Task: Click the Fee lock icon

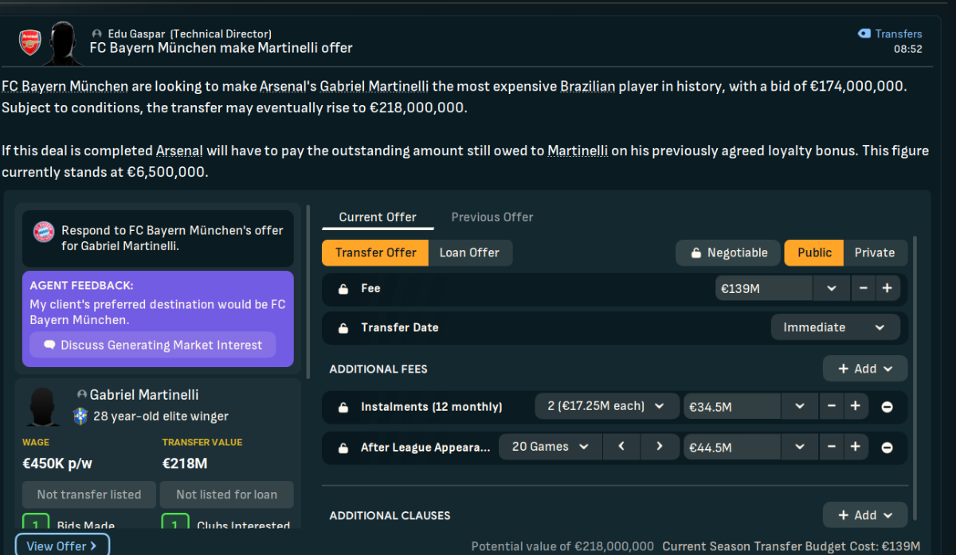Action: (x=343, y=289)
